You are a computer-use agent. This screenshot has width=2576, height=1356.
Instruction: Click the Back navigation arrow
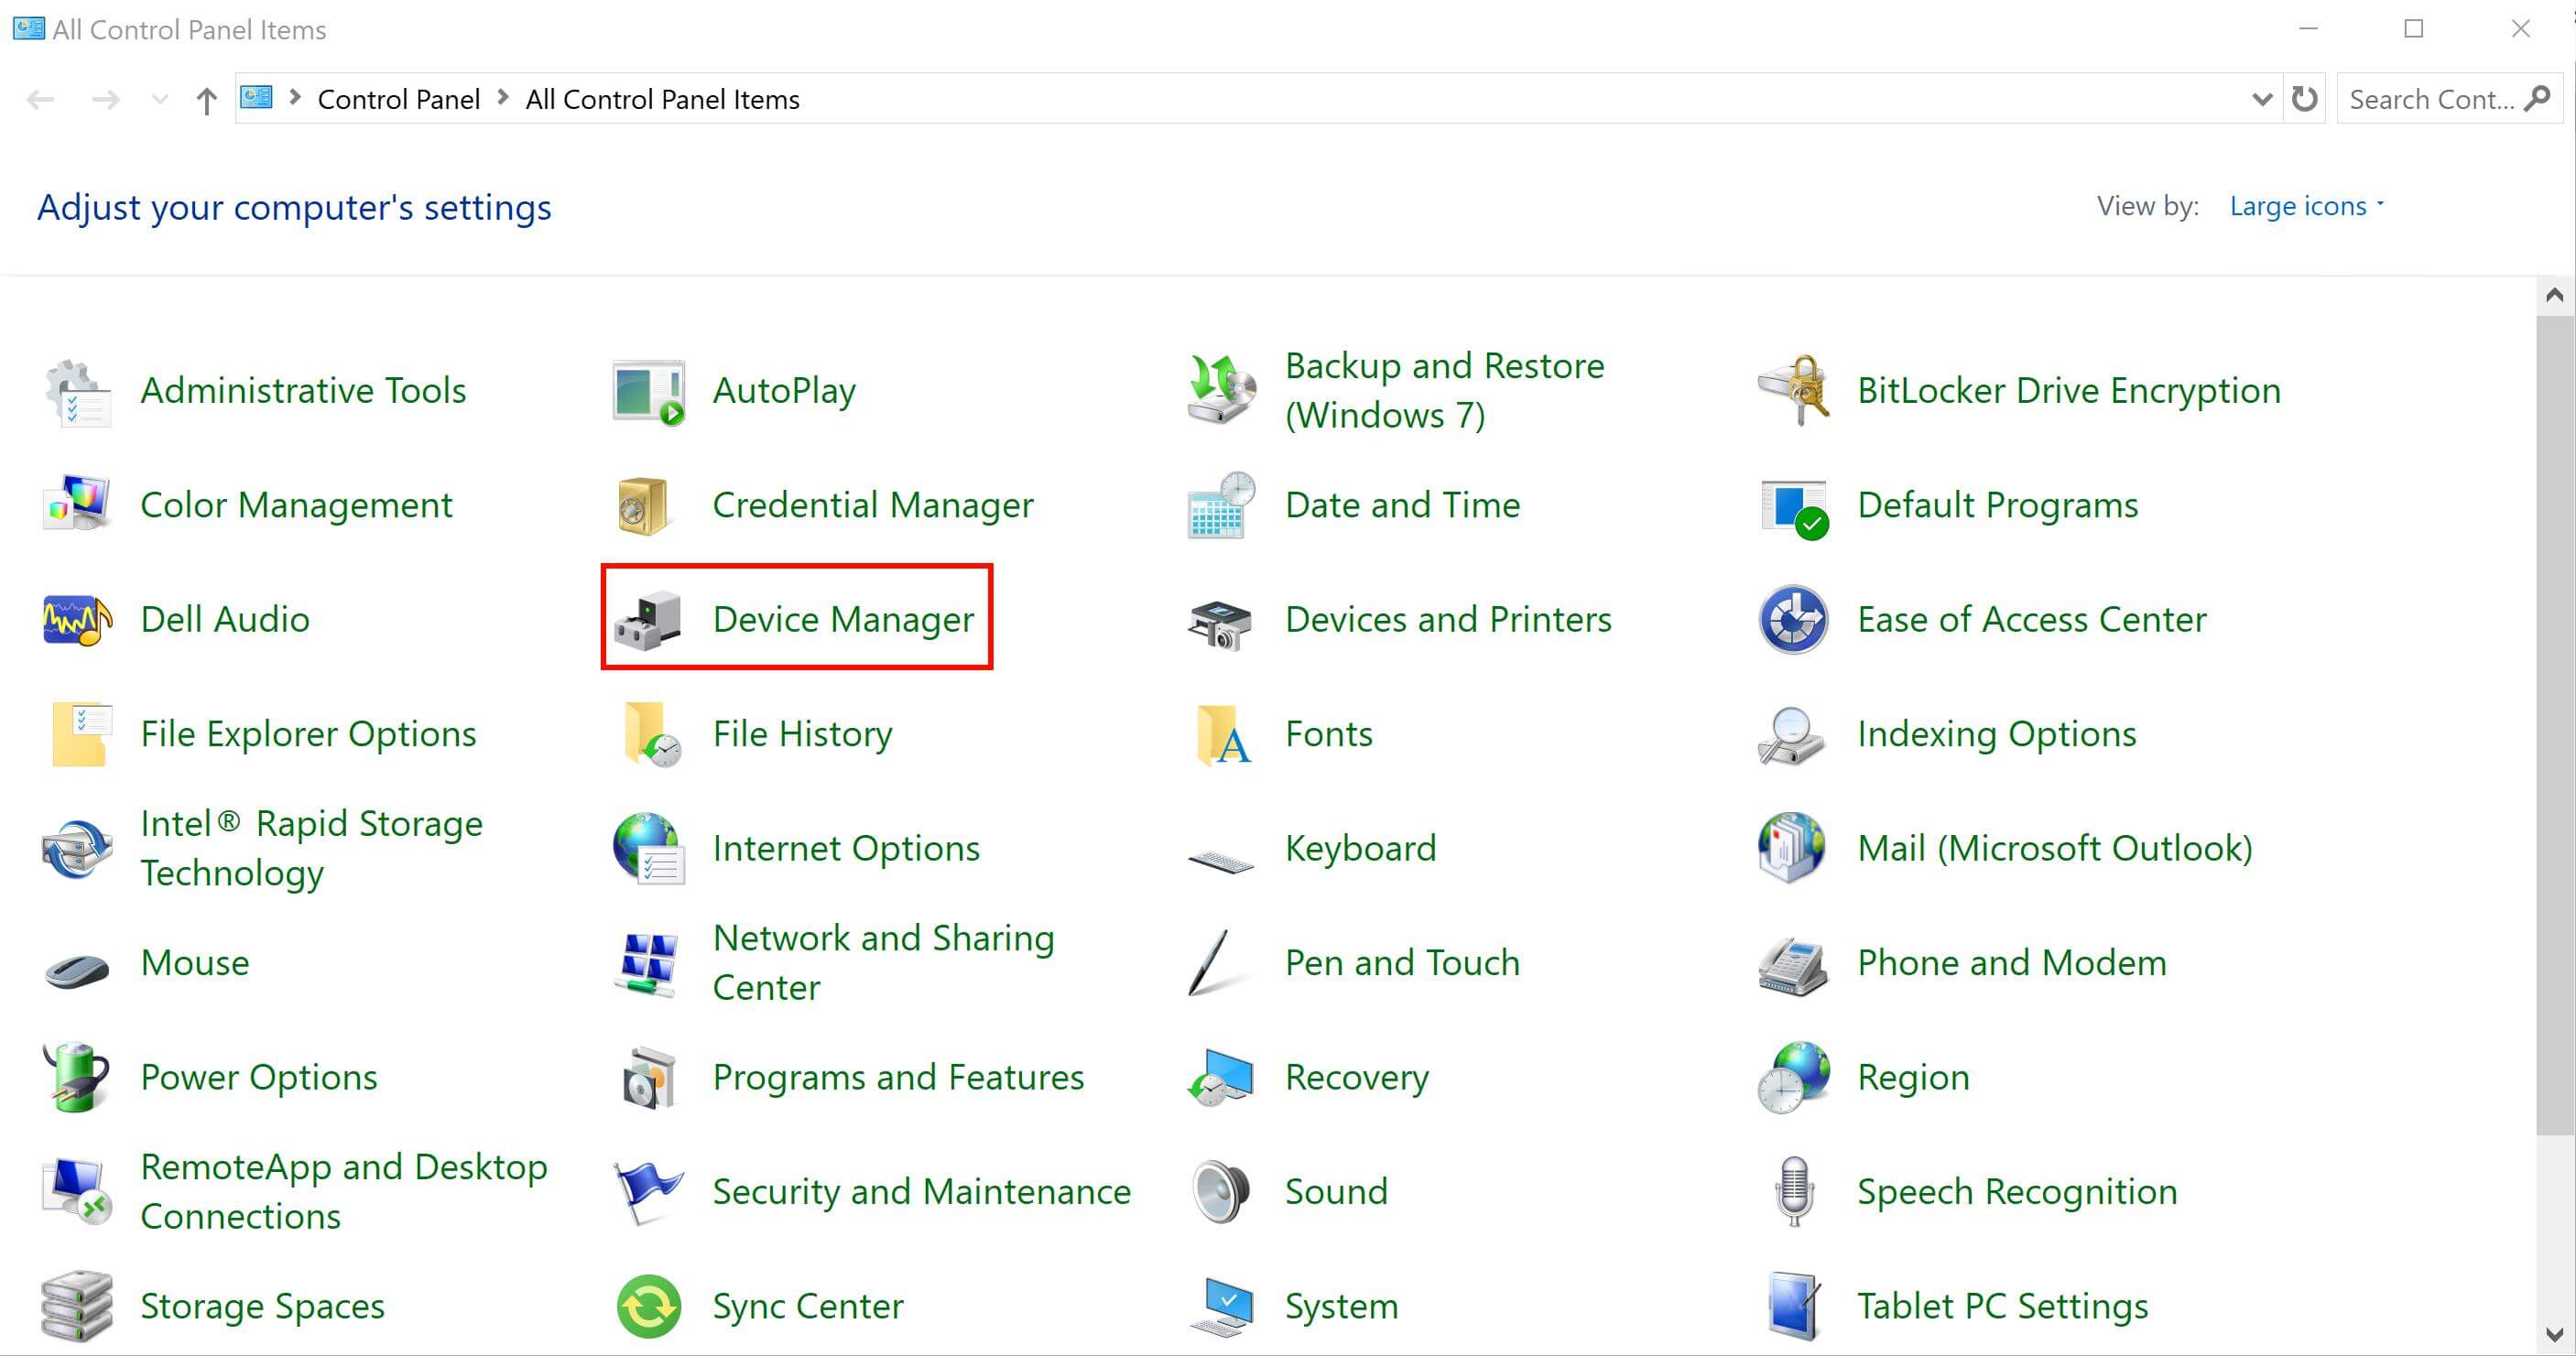pyautogui.click(x=40, y=98)
